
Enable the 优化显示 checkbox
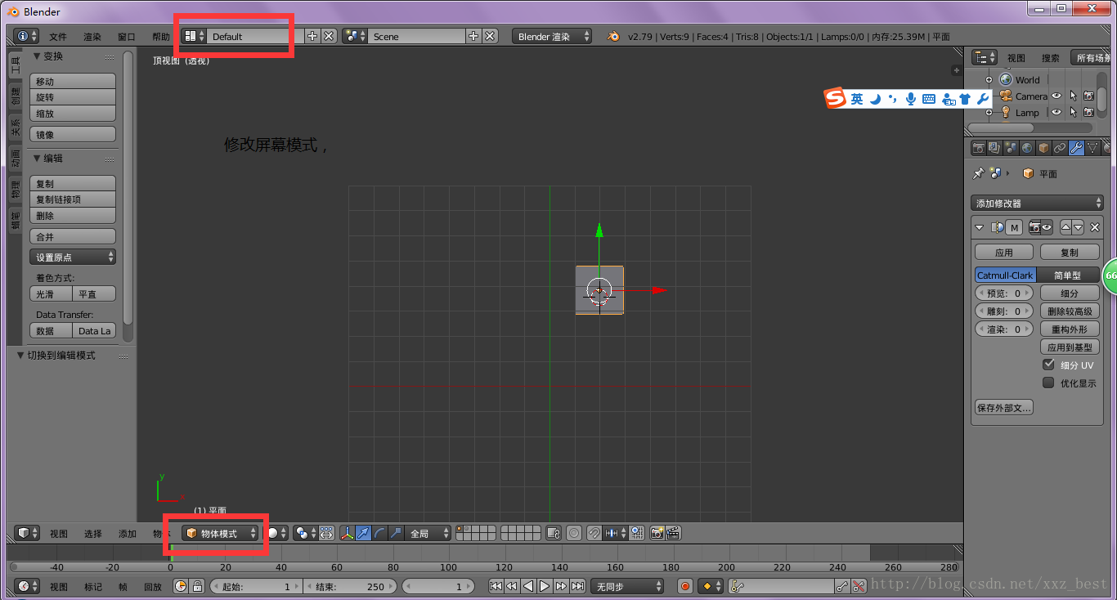[1048, 383]
